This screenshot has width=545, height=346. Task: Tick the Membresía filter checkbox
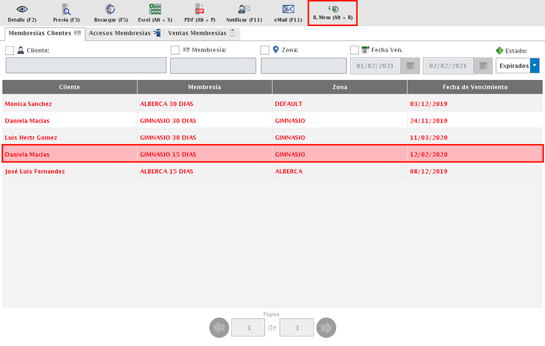pyautogui.click(x=175, y=50)
